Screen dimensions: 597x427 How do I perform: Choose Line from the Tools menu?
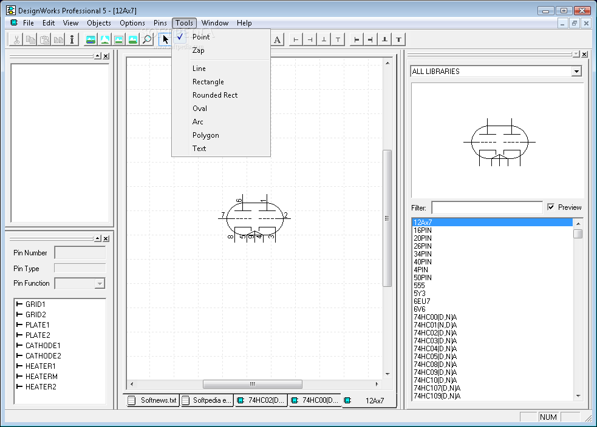(221, 69)
